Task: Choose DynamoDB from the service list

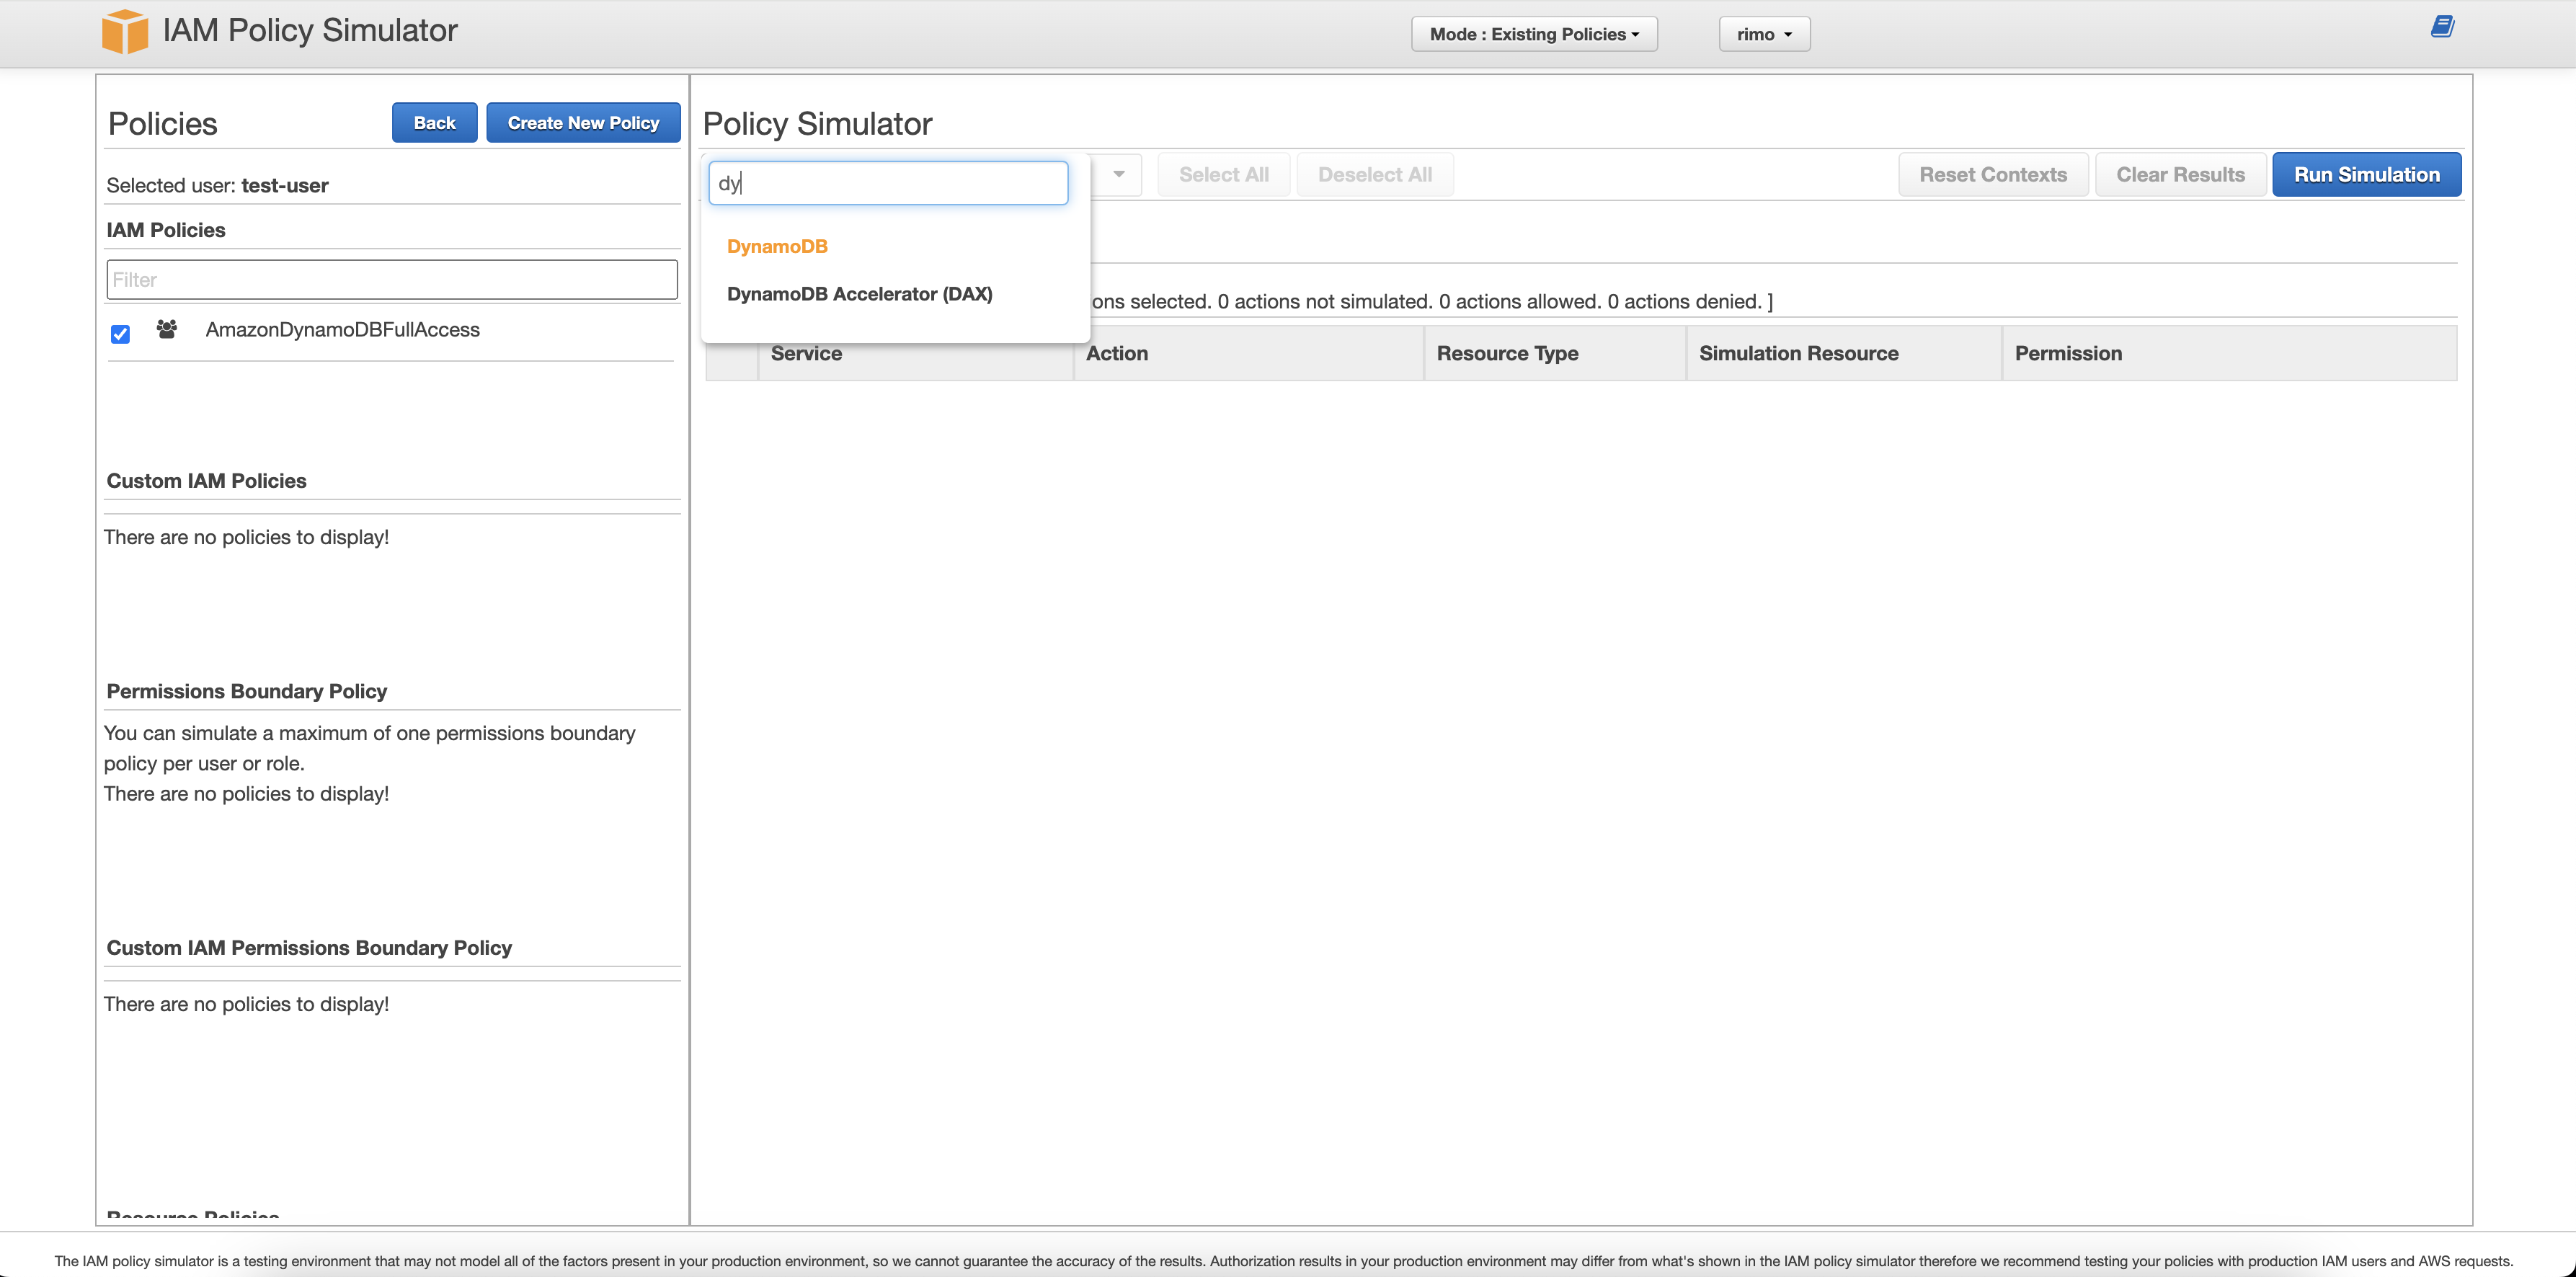Action: [x=777, y=246]
